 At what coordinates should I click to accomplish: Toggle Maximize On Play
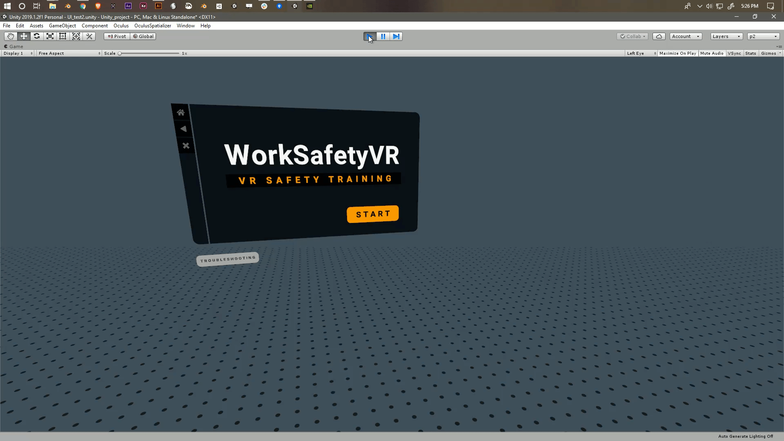(677, 53)
